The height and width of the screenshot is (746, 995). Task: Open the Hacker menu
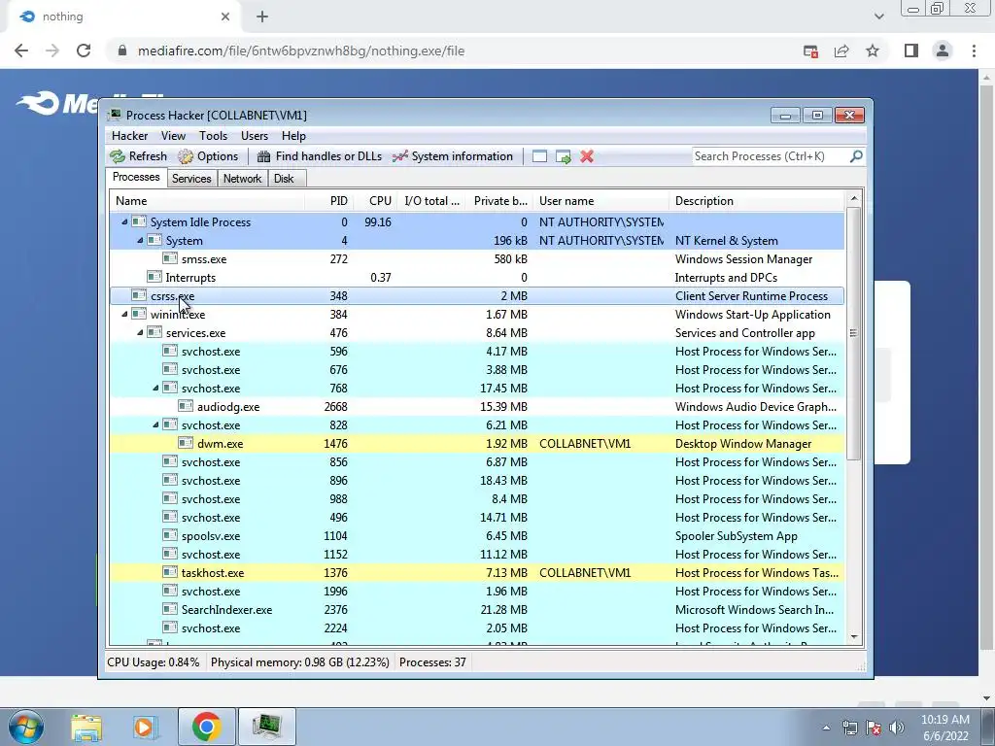[129, 136]
